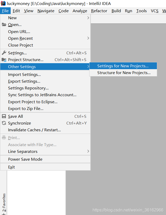
Task: Click the wrench icon beside Settings
Action: 4,53
